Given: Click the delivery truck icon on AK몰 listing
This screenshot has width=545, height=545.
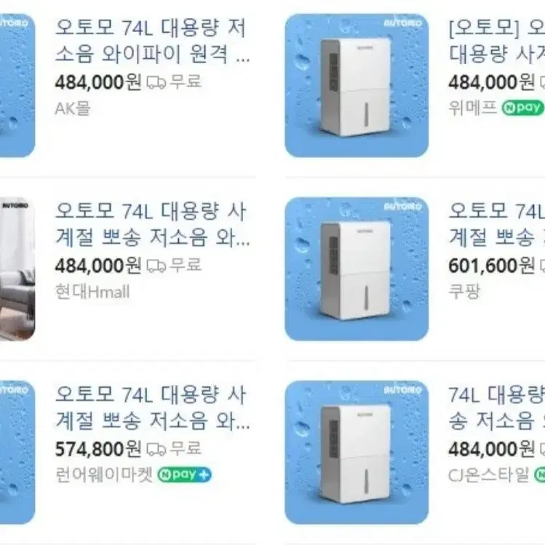Looking at the screenshot, I should (156, 83).
